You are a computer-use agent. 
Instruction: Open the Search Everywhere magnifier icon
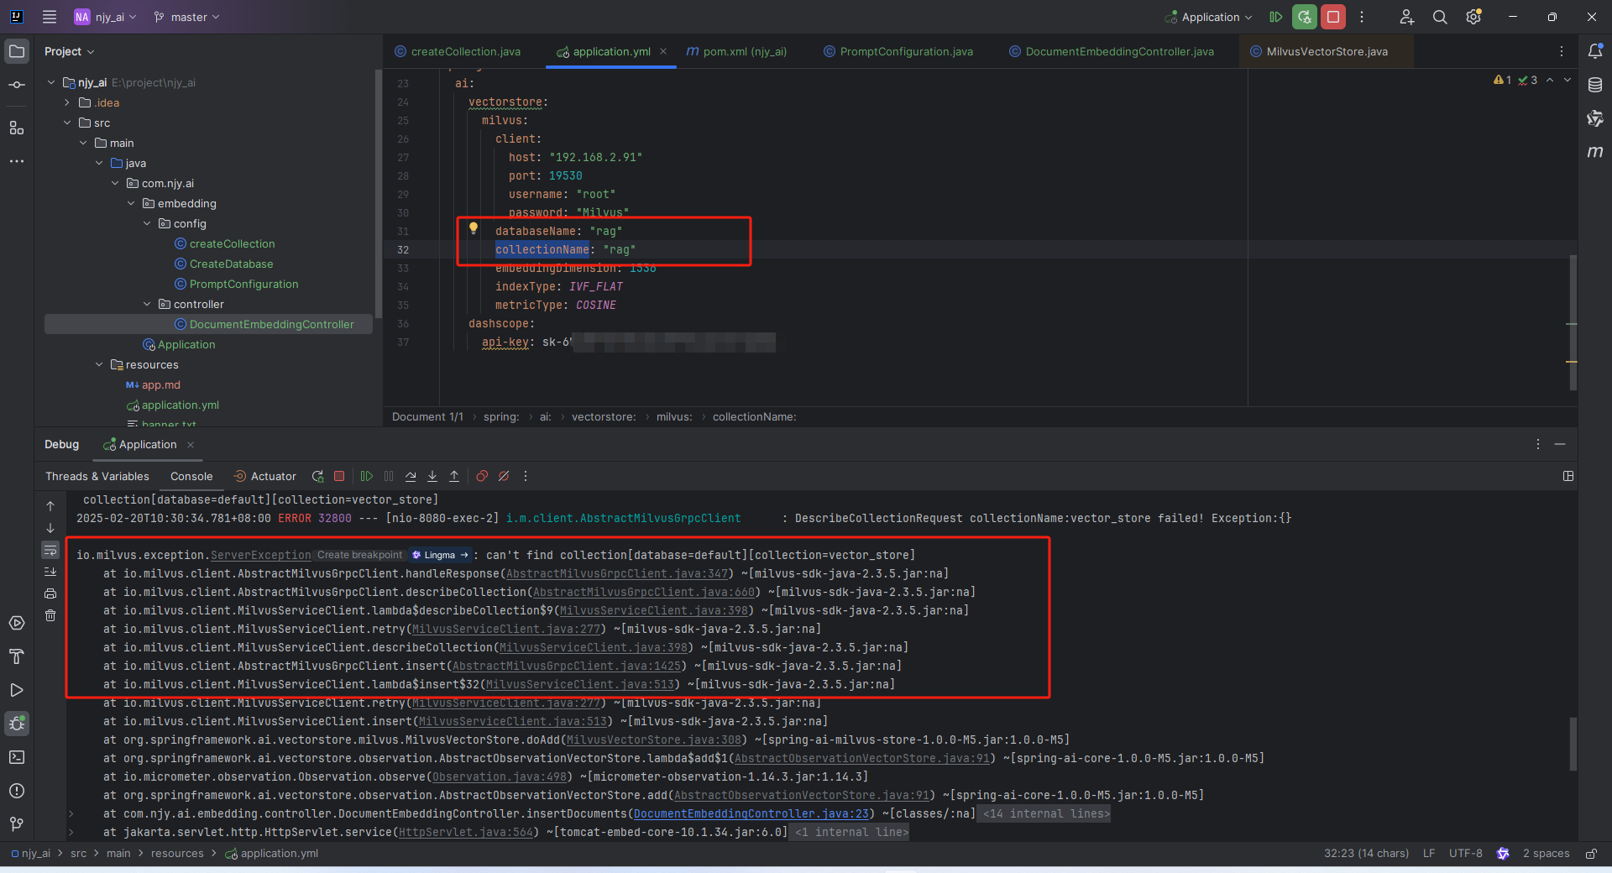point(1440,17)
